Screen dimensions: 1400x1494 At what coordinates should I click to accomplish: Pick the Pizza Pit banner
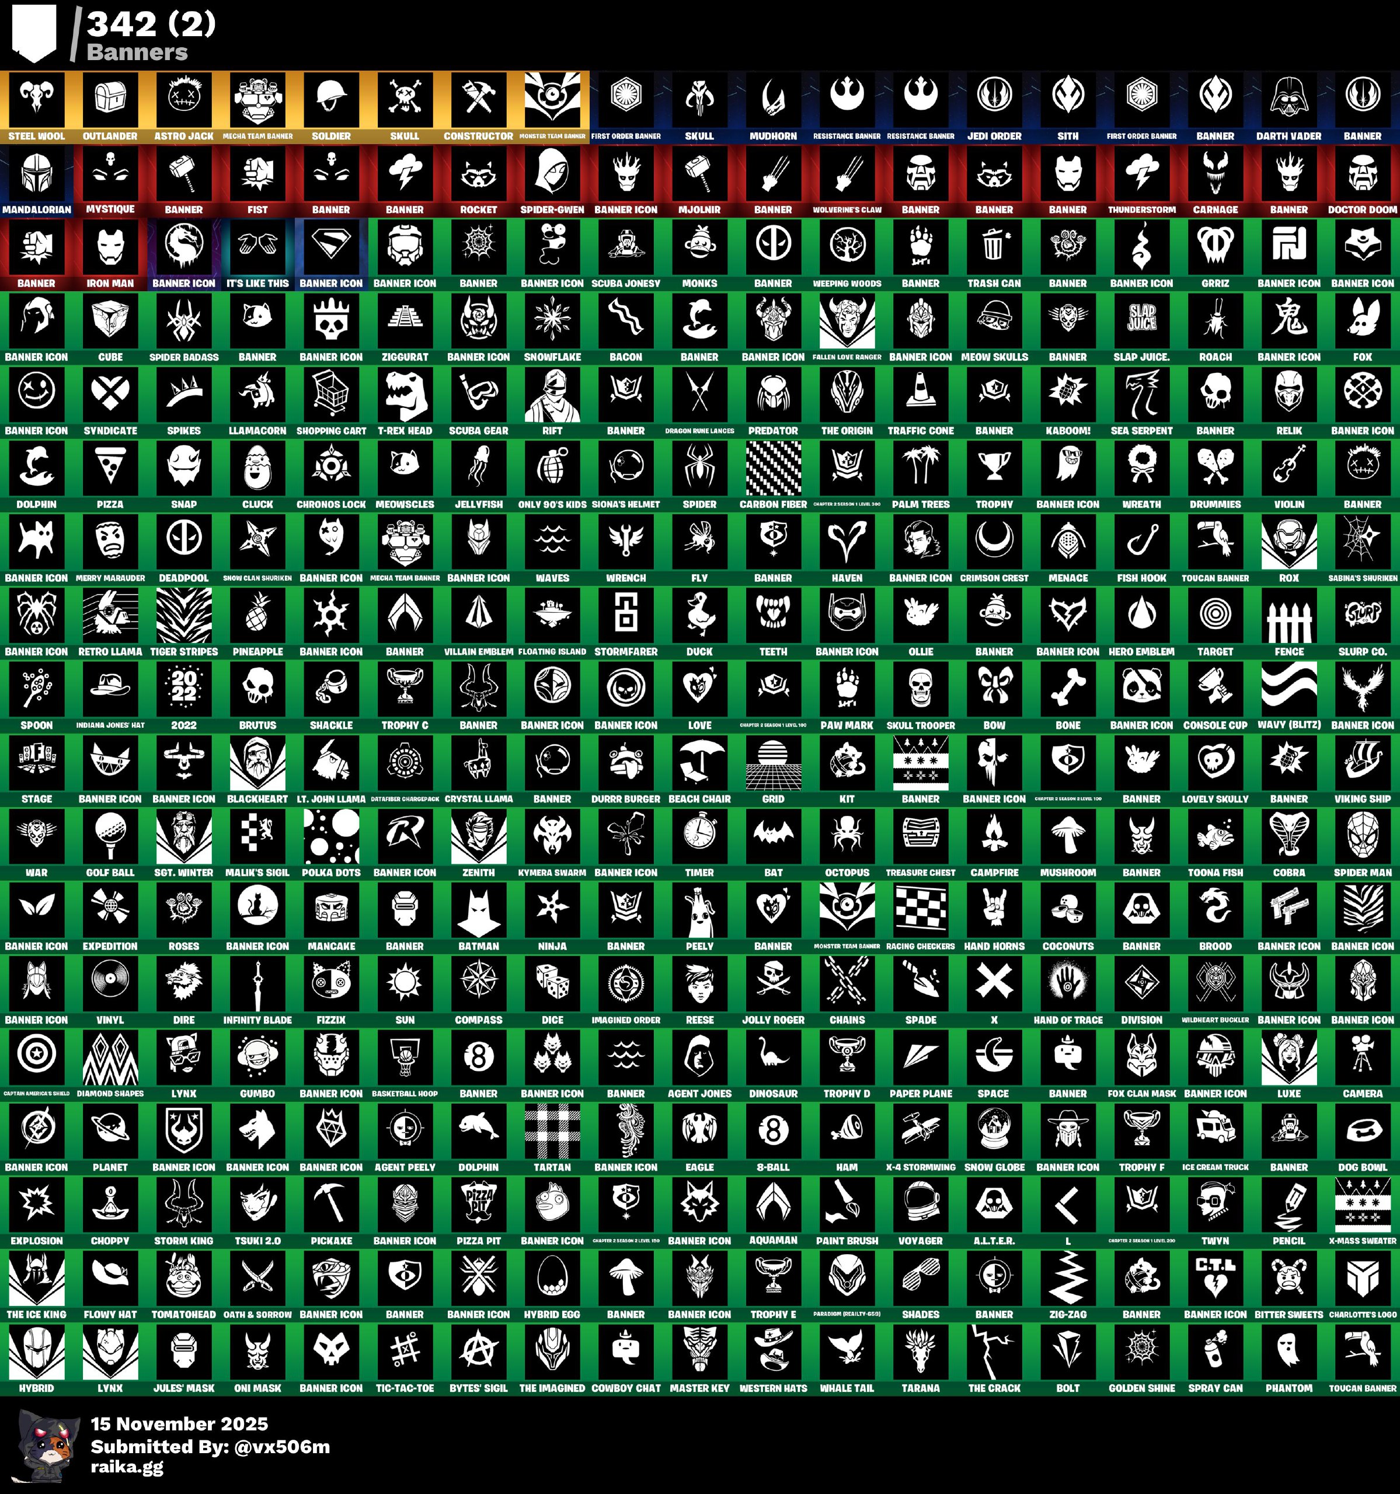point(478,1205)
